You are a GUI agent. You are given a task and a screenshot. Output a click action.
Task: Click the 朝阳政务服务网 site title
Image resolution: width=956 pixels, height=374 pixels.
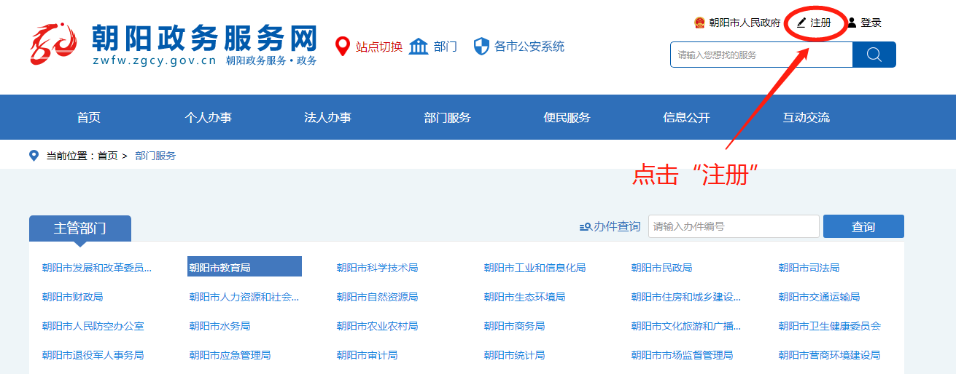pyautogui.click(x=205, y=37)
